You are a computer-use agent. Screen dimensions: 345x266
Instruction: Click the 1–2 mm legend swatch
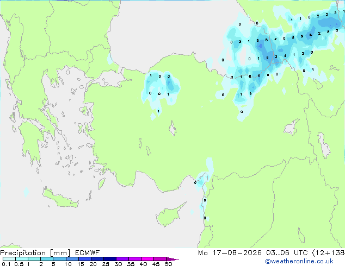click(34, 259)
